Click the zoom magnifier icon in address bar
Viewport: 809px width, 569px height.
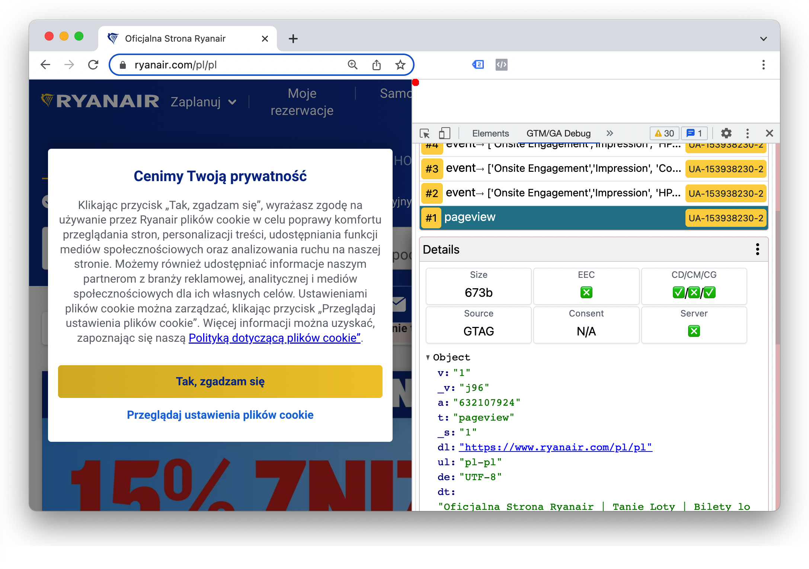(352, 65)
